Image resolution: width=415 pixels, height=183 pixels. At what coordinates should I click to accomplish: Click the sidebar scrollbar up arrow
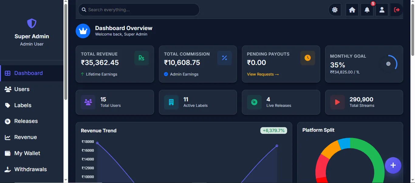point(66,2)
